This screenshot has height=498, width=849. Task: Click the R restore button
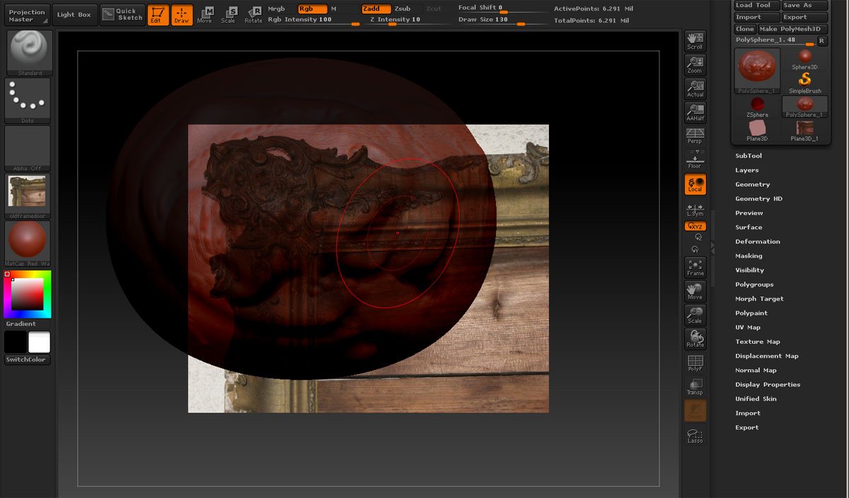click(x=822, y=41)
